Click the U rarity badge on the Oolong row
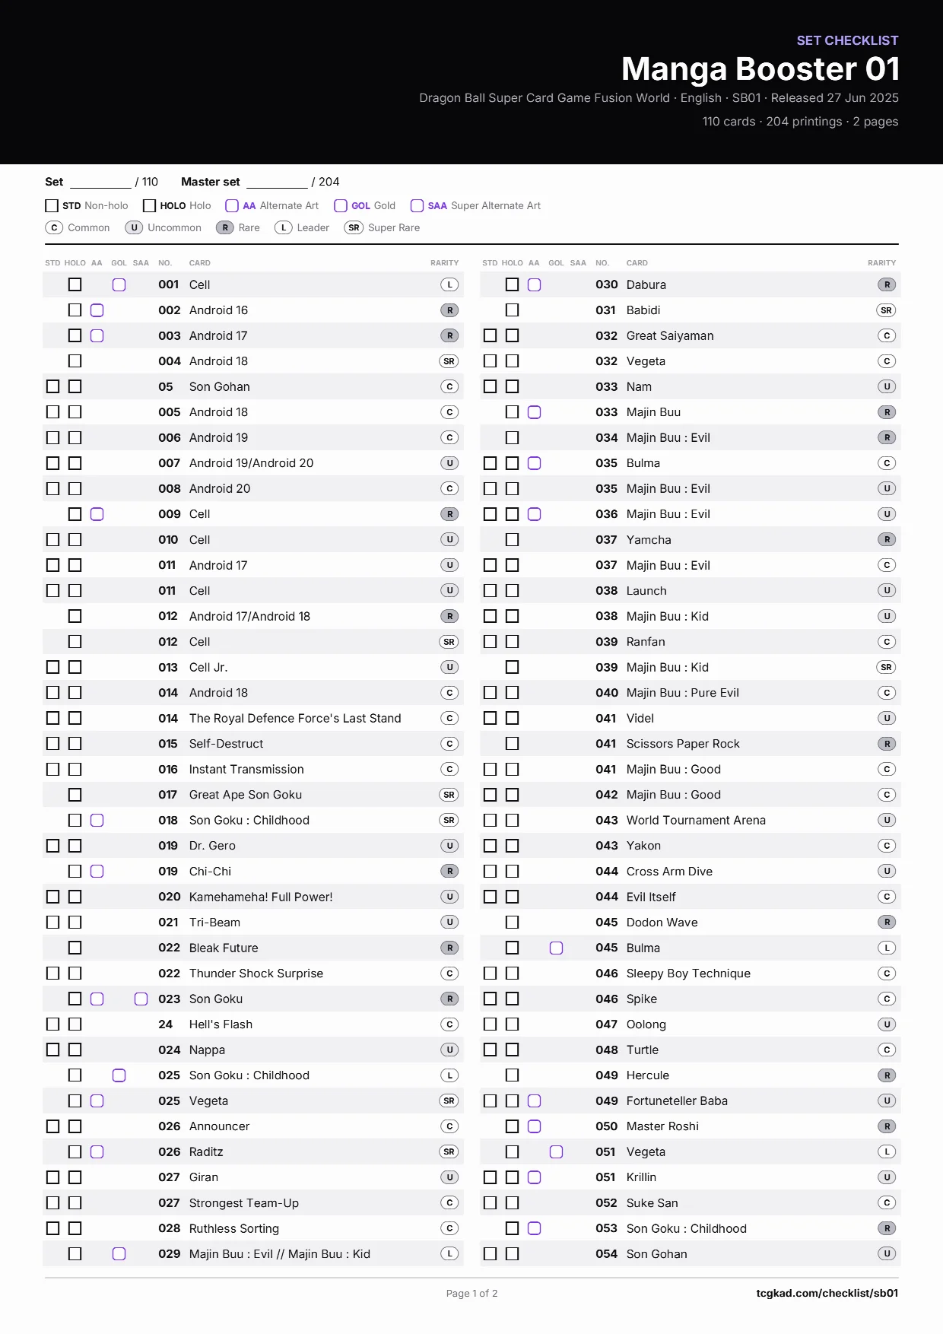This screenshot has width=943, height=1334. [887, 1024]
